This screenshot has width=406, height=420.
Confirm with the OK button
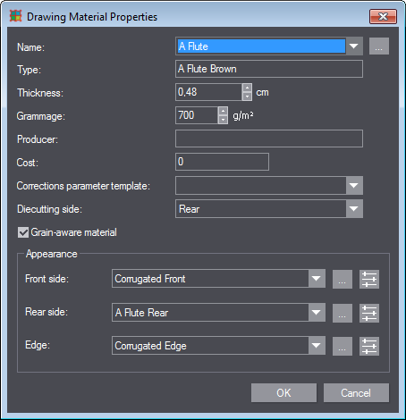[x=283, y=393]
